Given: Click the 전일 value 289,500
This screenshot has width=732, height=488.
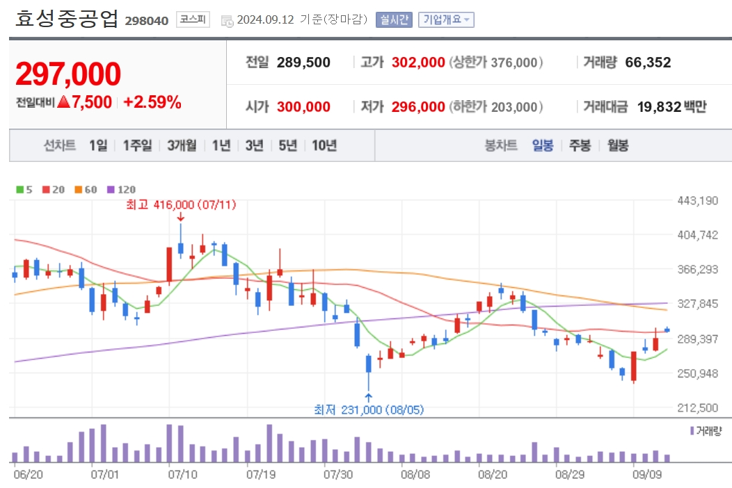Looking at the screenshot, I should coord(303,62).
